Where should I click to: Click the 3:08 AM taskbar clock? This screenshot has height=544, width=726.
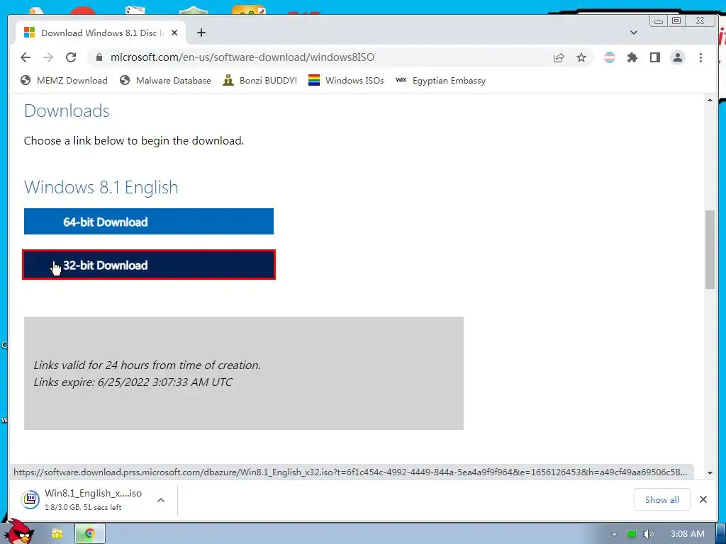coord(687,534)
